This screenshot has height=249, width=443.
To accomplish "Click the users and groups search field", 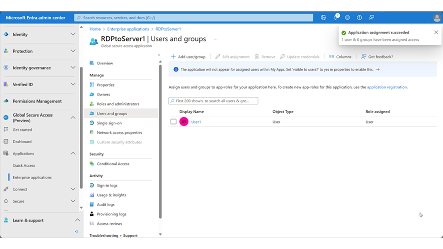I will (x=213, y=101).
